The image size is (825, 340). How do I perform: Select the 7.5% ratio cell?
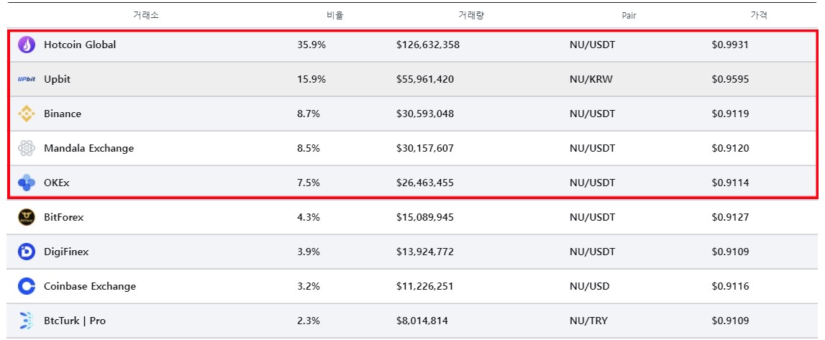(309, 183)
